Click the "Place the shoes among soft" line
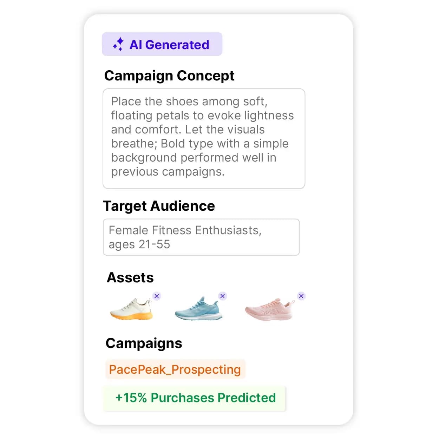The width and height of the screenshot is (439, 439). pos(189,101)
